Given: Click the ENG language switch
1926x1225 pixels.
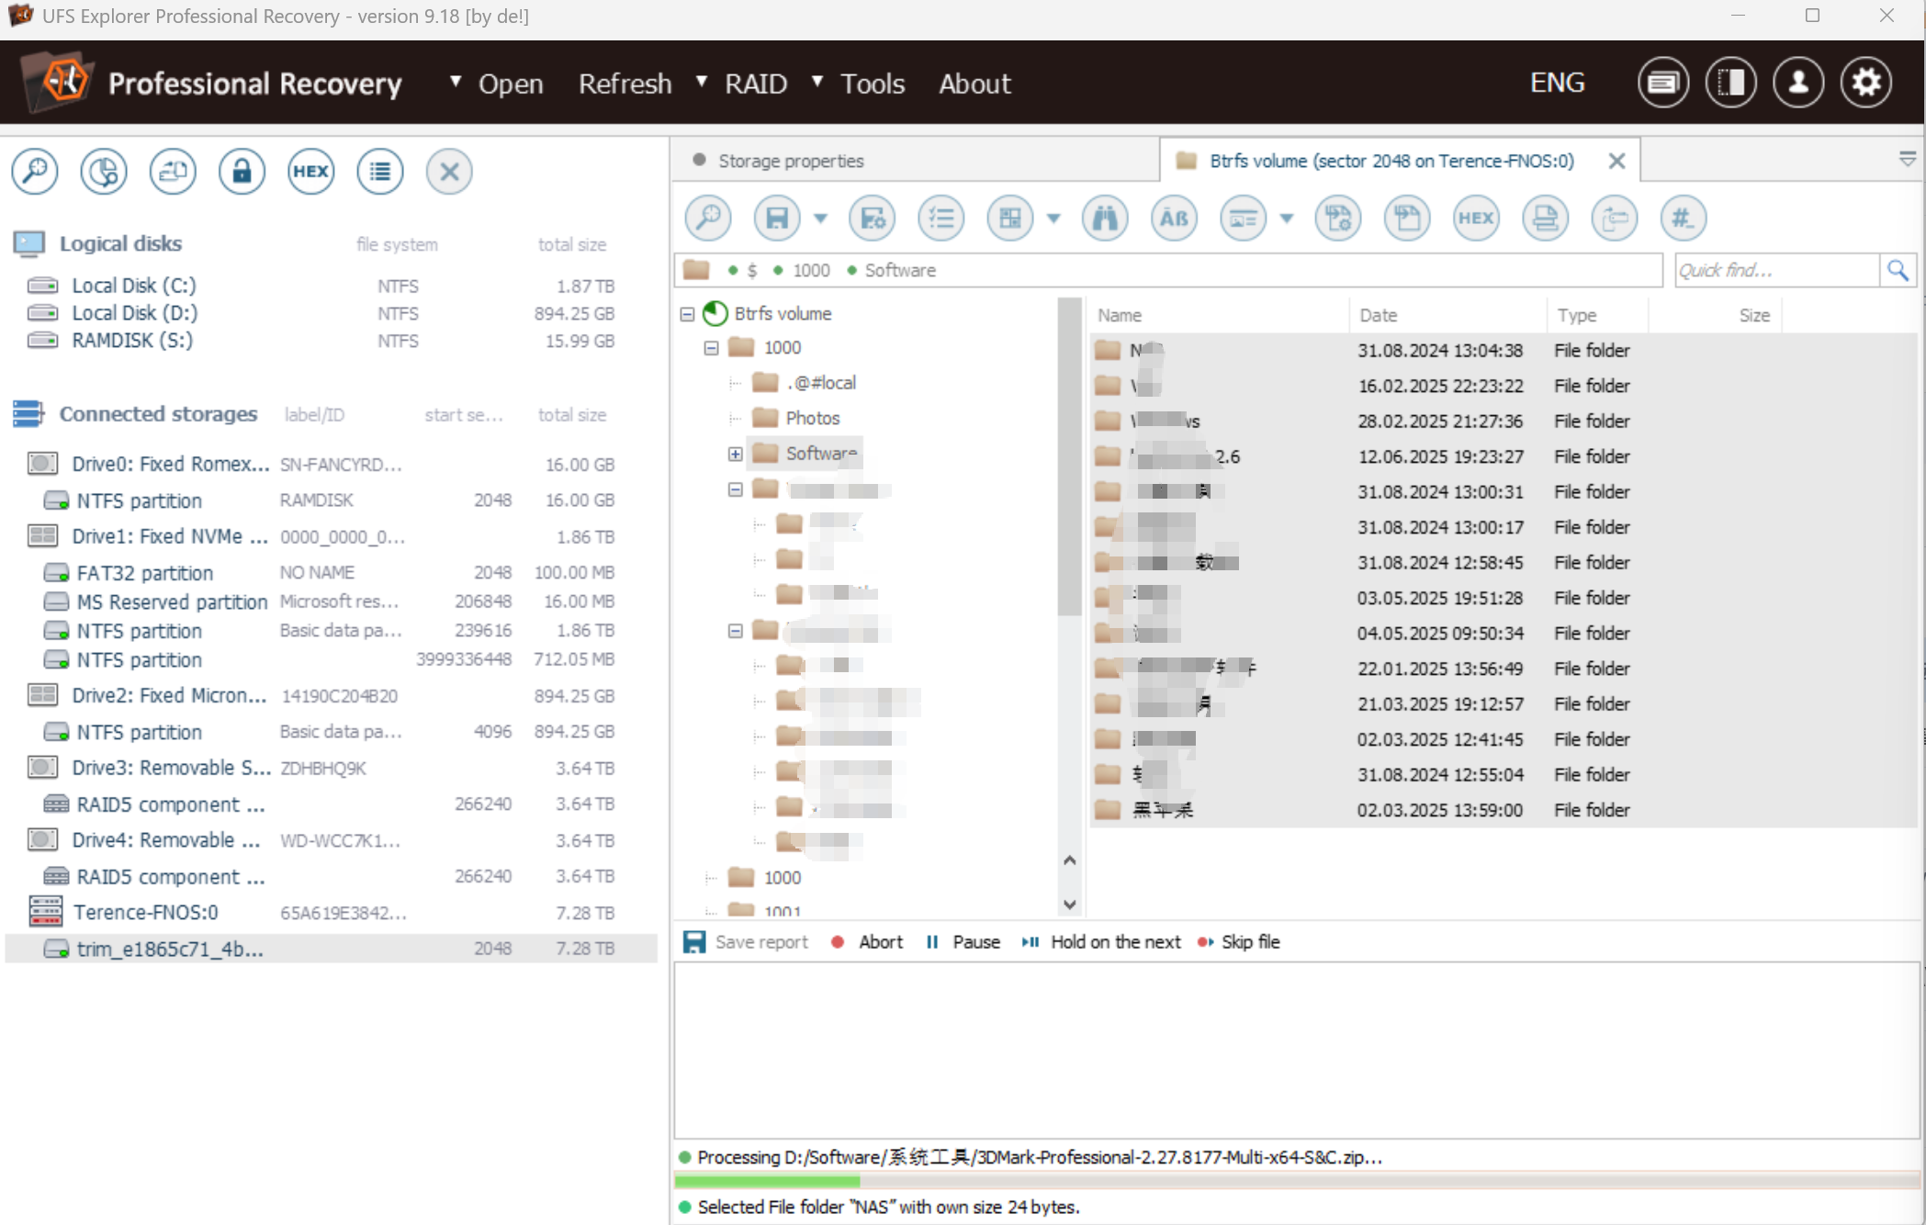Looking at the screenshot, I should (1557, 83).
